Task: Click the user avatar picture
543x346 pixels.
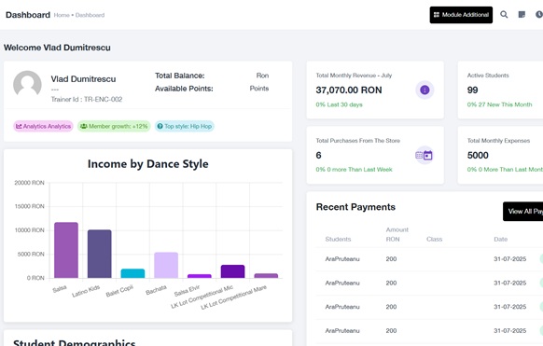Action: [x=27, y=84]
